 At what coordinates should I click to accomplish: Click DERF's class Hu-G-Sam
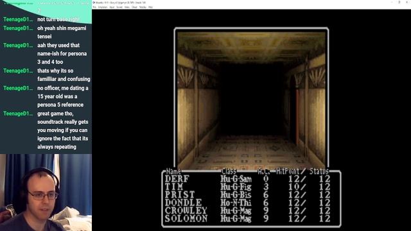pyautogui.click(x=236, y=179)
